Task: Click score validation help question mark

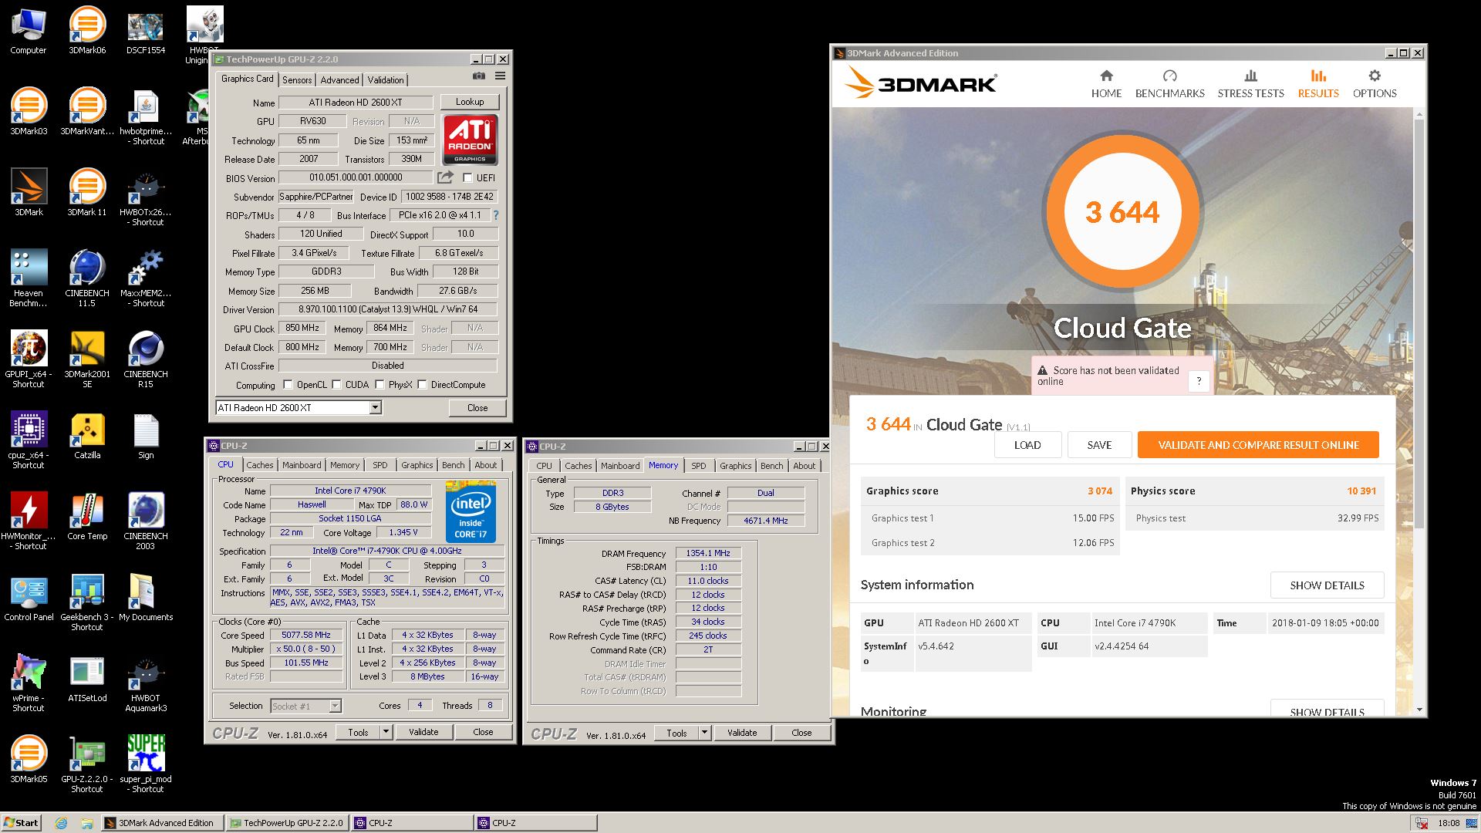Action: coord(1199,381)
